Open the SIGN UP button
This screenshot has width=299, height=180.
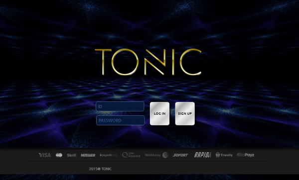click(185, 113)
